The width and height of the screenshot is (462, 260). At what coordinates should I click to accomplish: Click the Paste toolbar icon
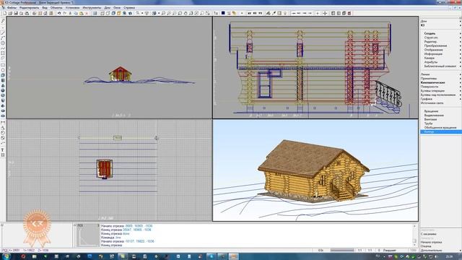[81, 13]
